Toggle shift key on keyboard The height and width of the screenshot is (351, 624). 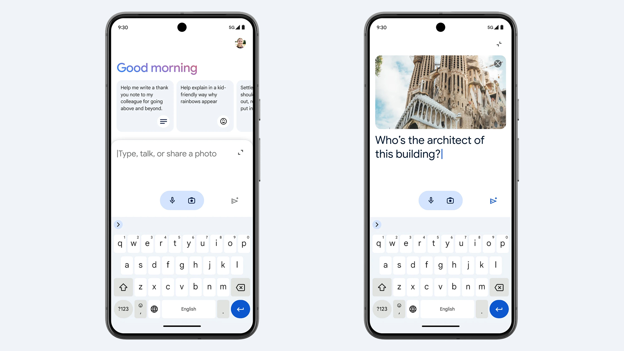coord(124,286)
